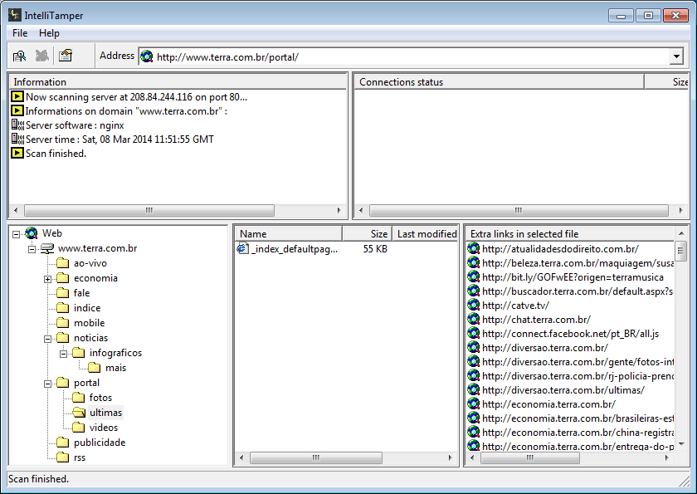This screenshot has height=494, width=697.
Task: Click Extra links scroll down arrow
Action: 681,443
